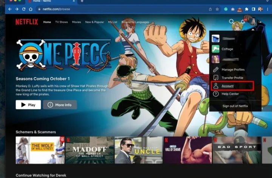This screenshot has width=272, height=178.
Task: Click the Account person icon
Action: click(x=216, y=86)
